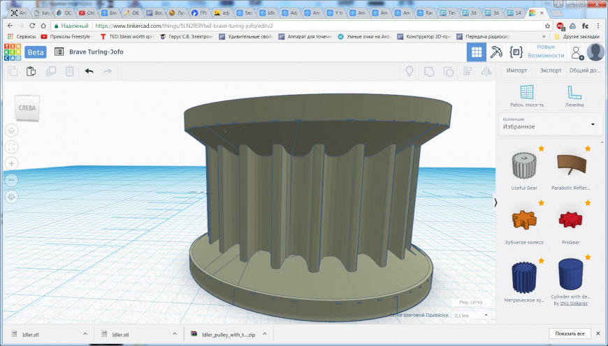Collapse the shapes panel with side chevron

pyautogui.click(x=495, y=202)
